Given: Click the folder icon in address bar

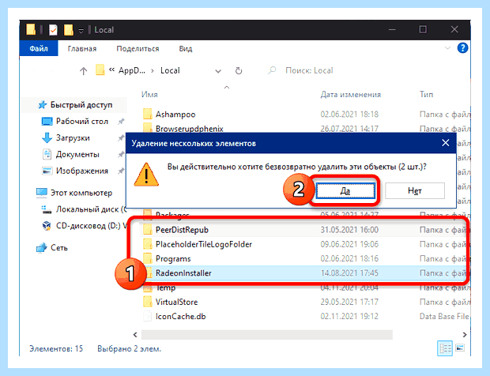Looking at the screenshot, I should click(100, 70).
